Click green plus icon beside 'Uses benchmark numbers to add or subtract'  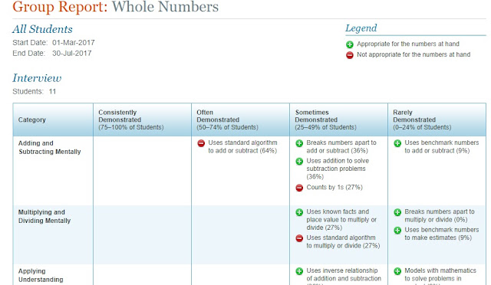pos(397,143)
